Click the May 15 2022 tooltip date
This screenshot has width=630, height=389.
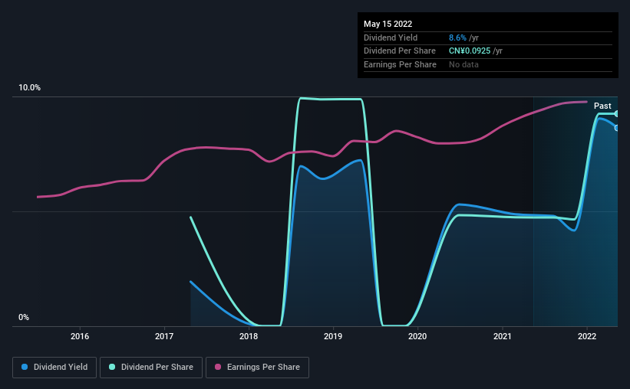[388, 24]
